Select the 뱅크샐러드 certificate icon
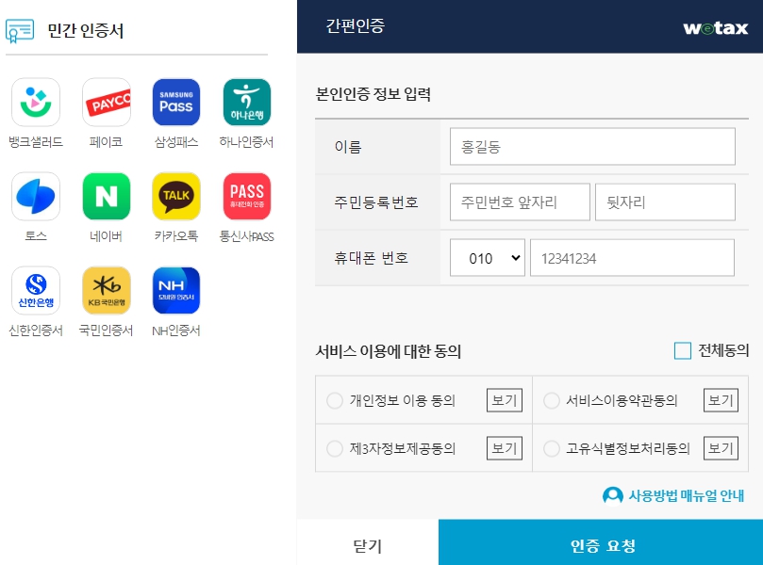This screenshot has height=565, width=763. pos(35,102)
